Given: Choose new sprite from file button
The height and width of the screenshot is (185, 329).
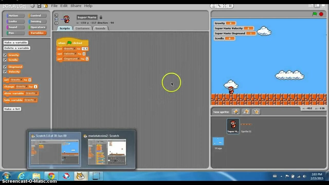Looking at the screenshot, I should click(x=246, y=112).
